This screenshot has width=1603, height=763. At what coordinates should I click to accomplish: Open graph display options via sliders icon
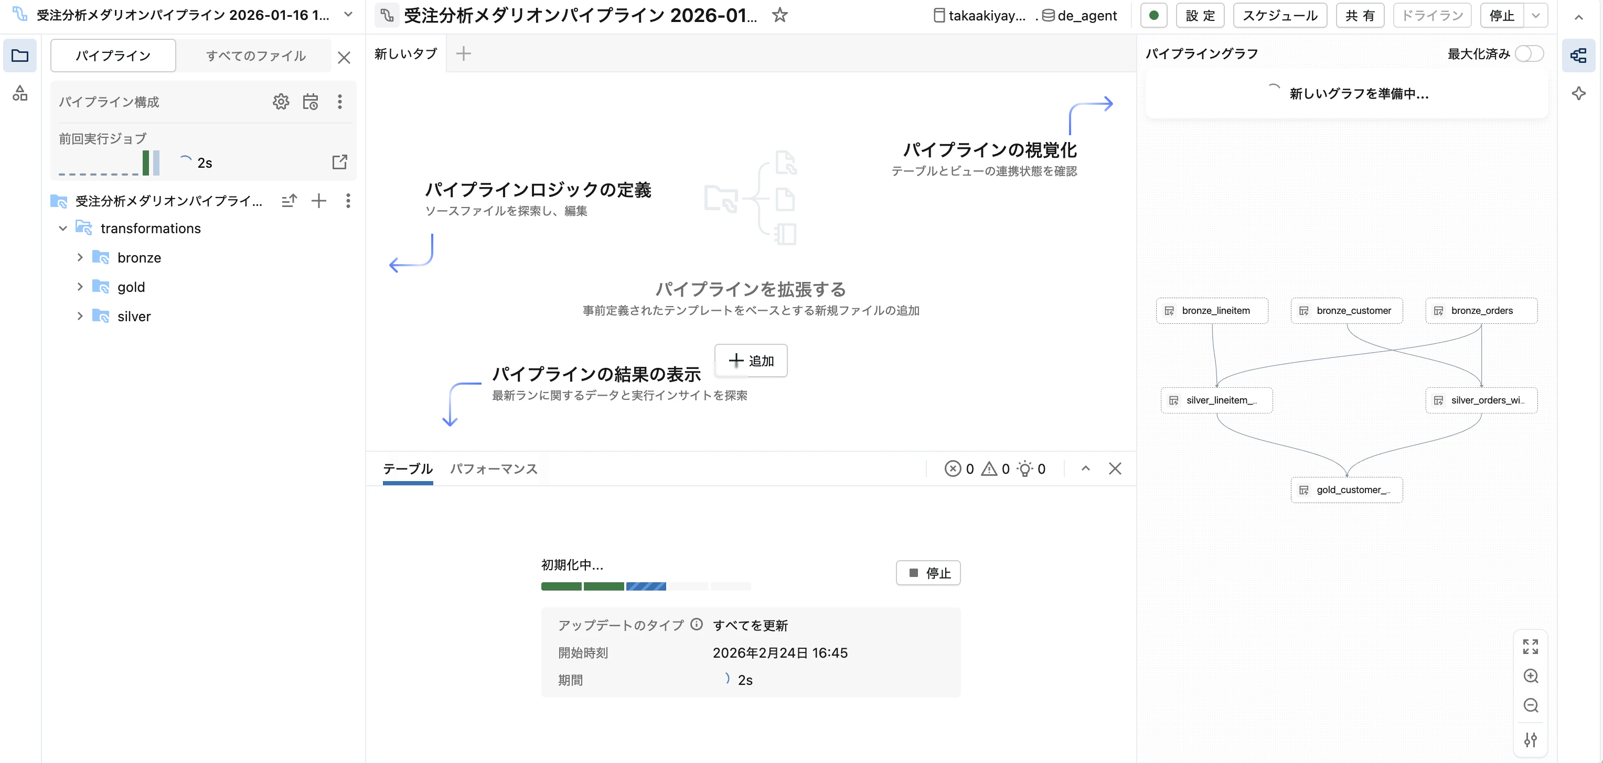click(x=1531, y=739)
